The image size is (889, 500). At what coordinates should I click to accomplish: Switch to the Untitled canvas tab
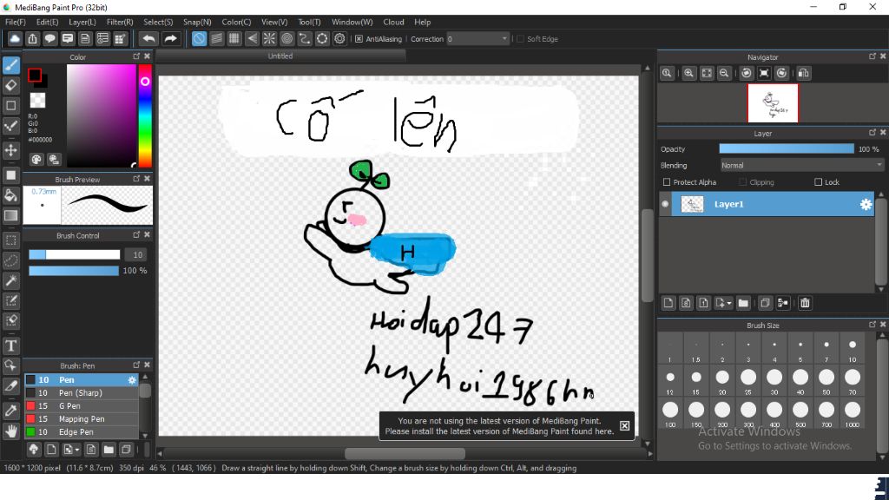click(280, 56)
